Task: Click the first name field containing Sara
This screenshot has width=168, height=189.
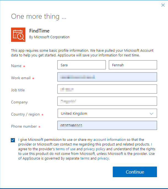Action: click(82, 65)
